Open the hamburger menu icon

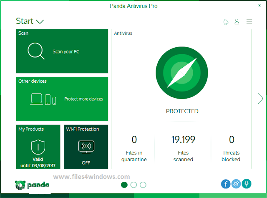[249, 22]
